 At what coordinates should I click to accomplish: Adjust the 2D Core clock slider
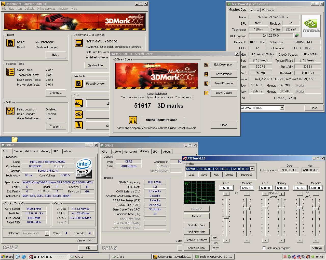226,217
